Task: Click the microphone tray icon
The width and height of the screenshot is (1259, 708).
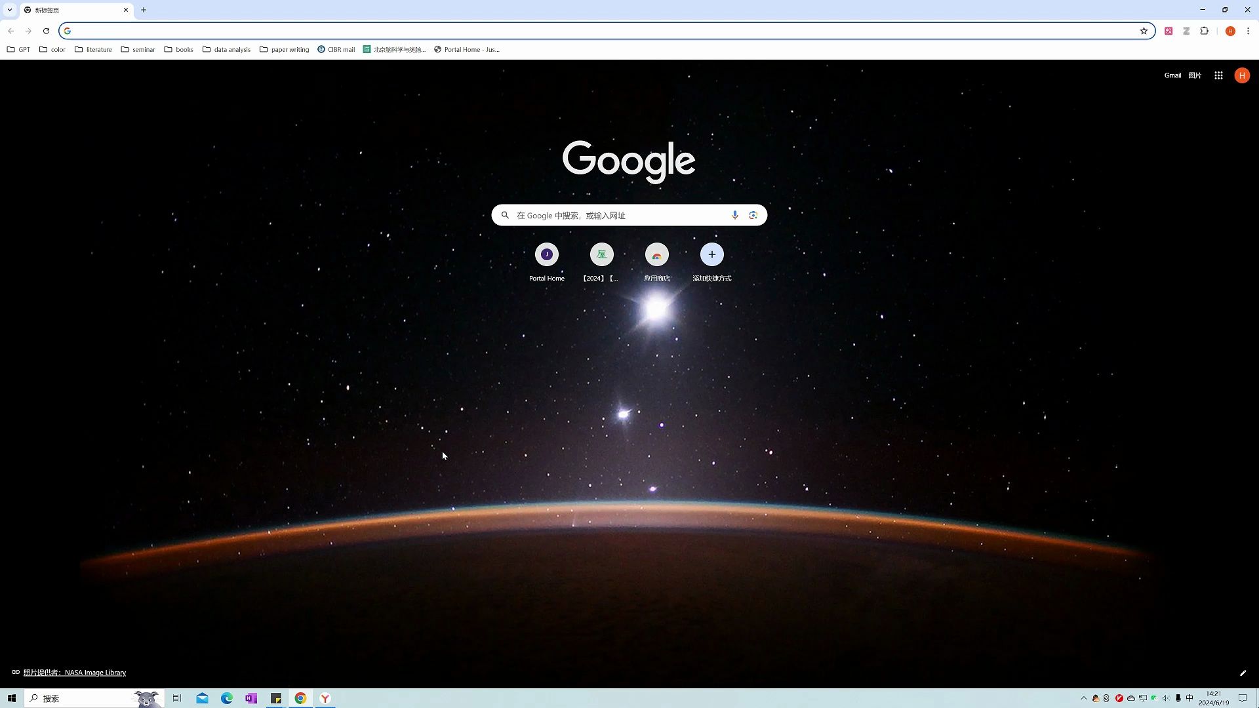Action: click(1178, 698)
